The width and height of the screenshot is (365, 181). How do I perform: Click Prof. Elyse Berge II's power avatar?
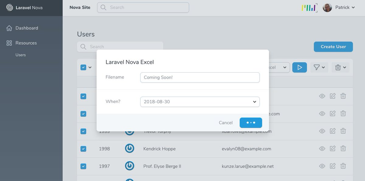[x=130, y=166]
